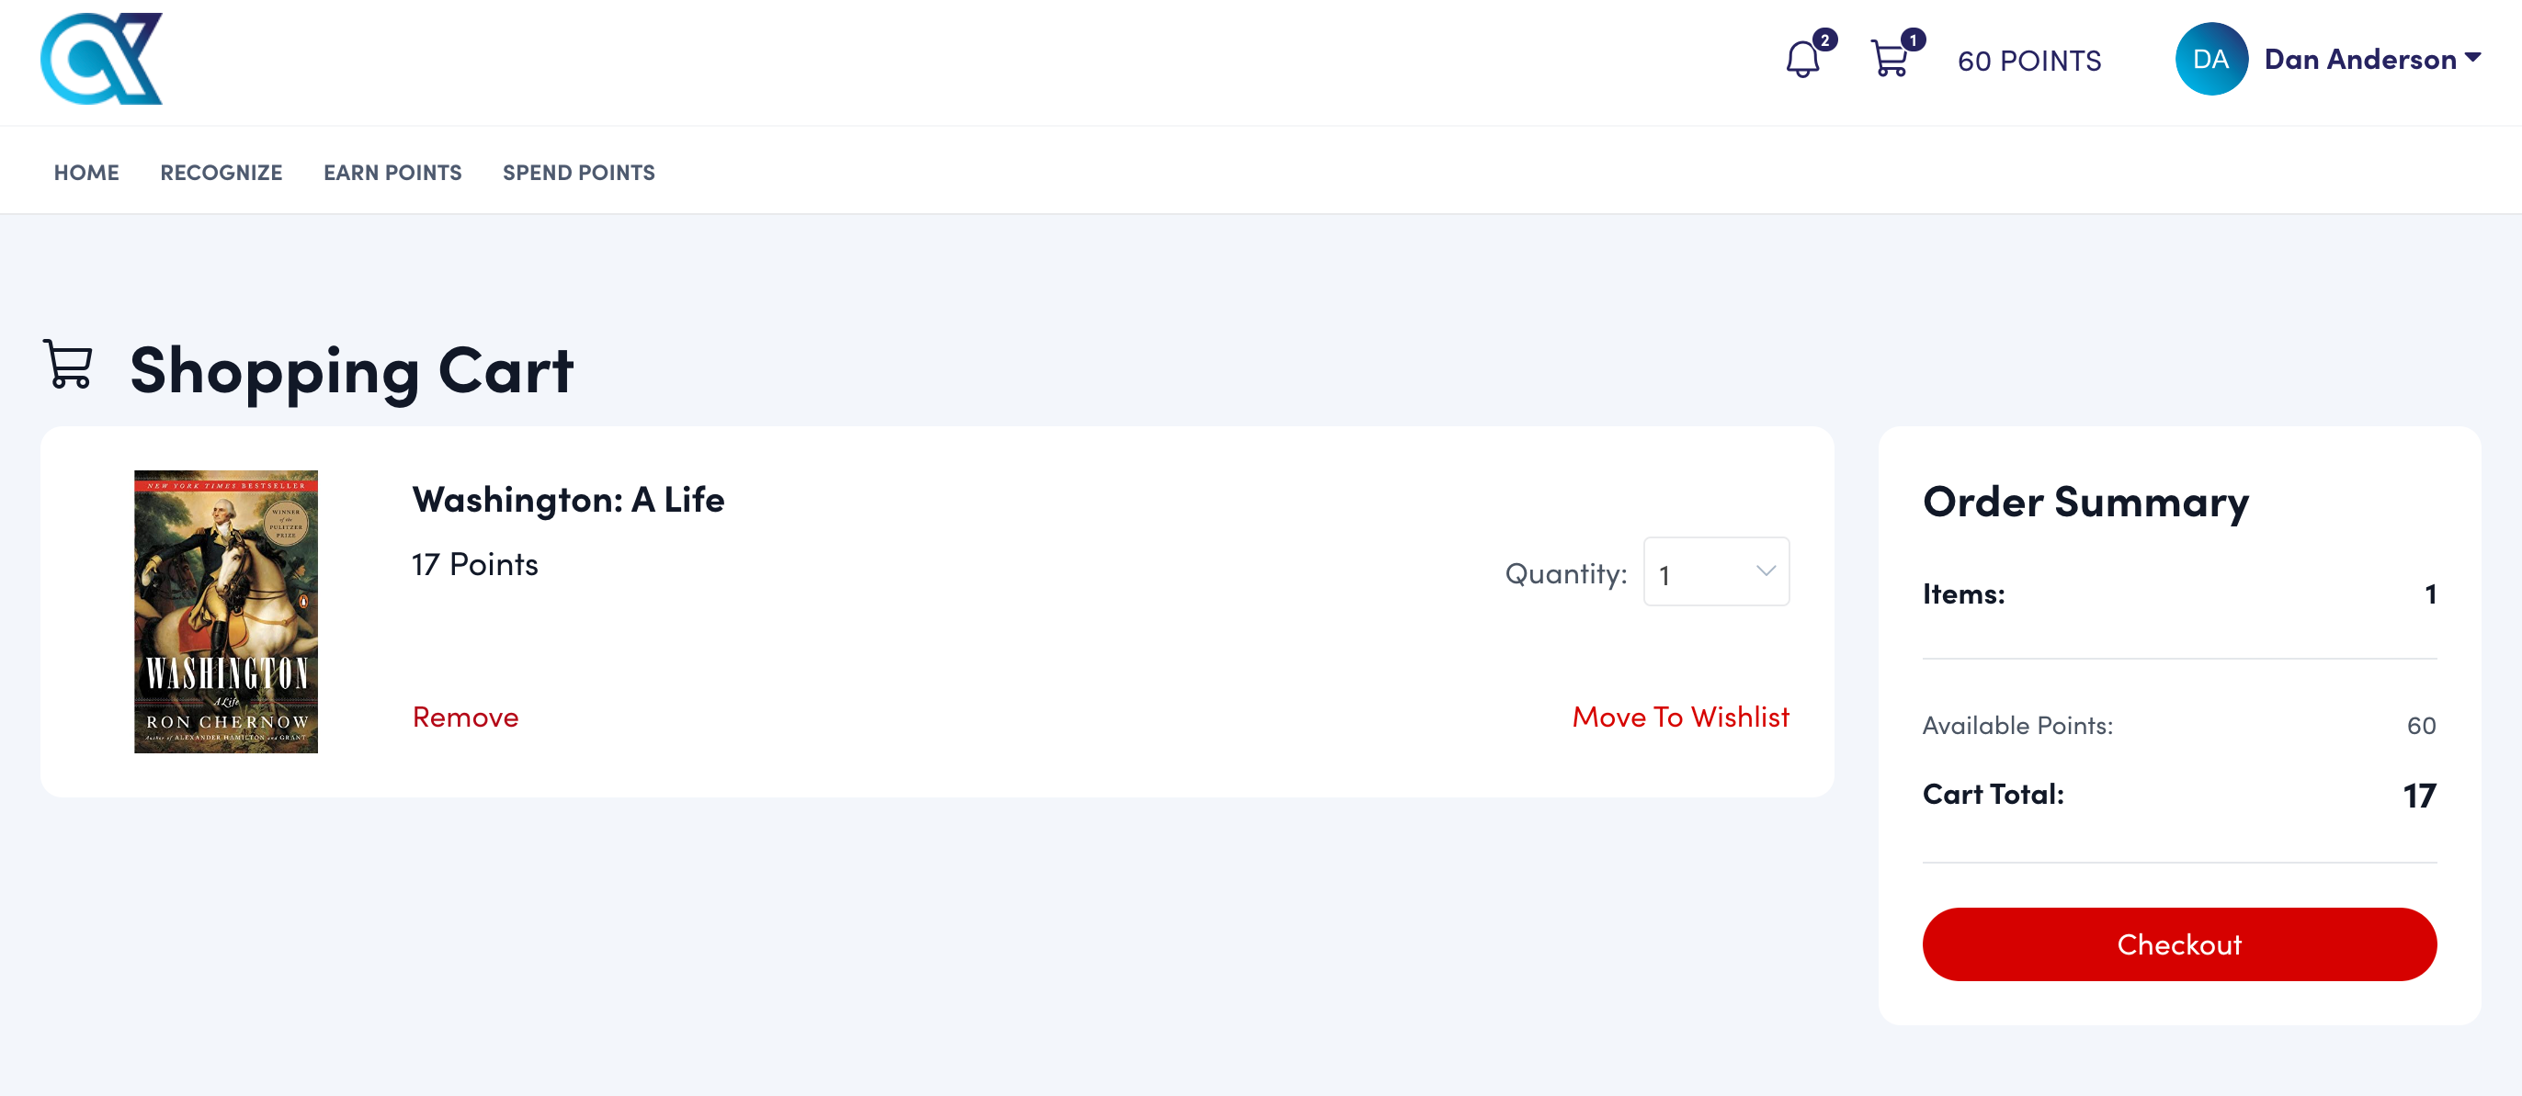The width and height of the screenshot is (2522, 1096).
Task: Open the Recognize menu item
Action: 222,172
